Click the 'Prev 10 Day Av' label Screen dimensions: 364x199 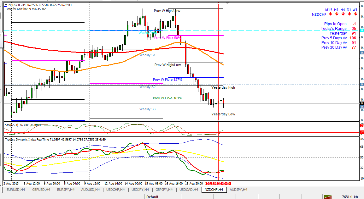tap(334, 42)
